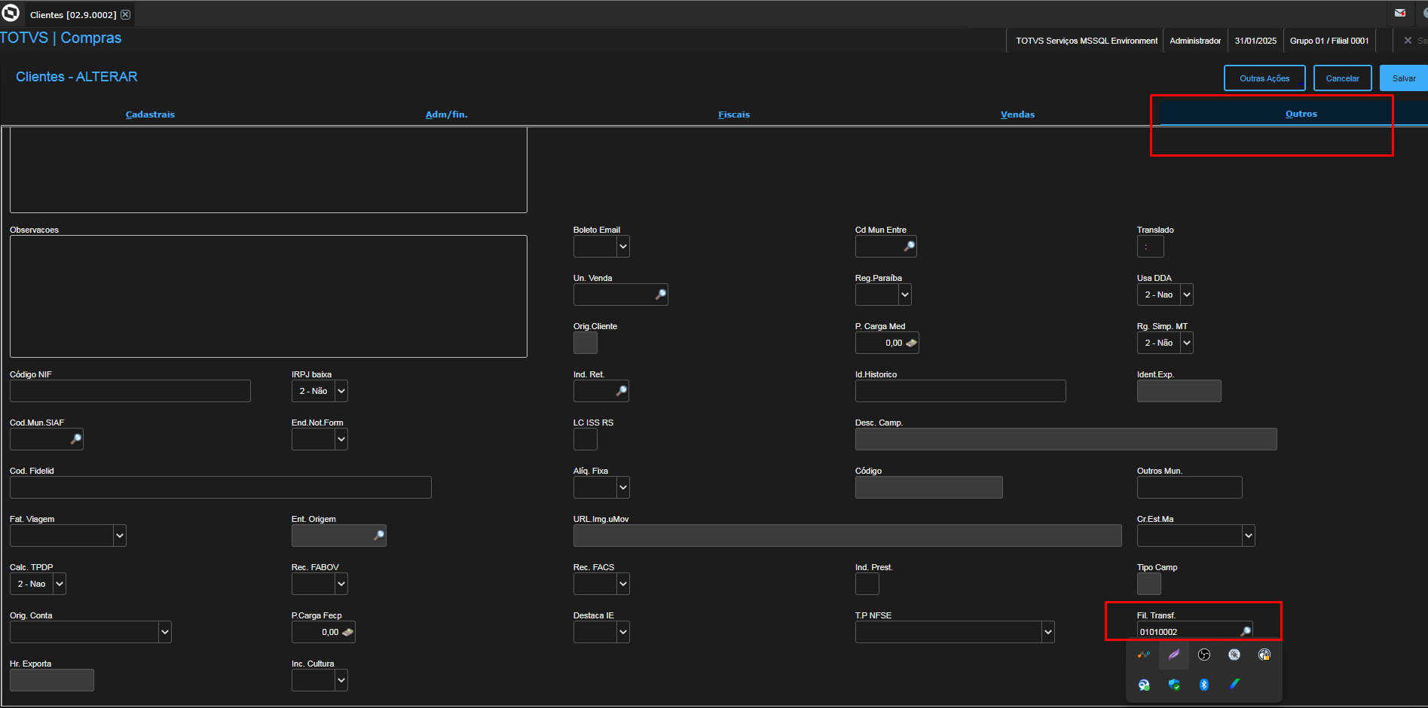Click the Desc. Camp. field
The height and width of the screenshot is (708, 1428).
coord(1066,439)
